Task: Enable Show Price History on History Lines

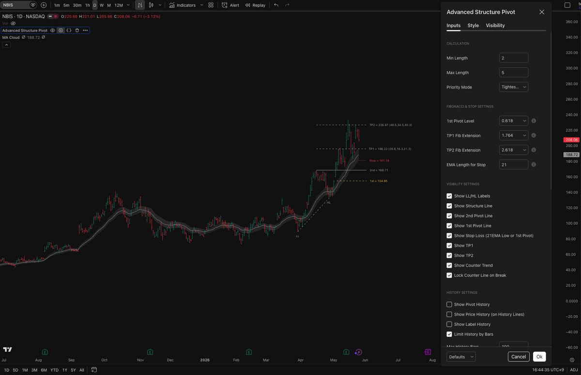Action: click(449, 315)
